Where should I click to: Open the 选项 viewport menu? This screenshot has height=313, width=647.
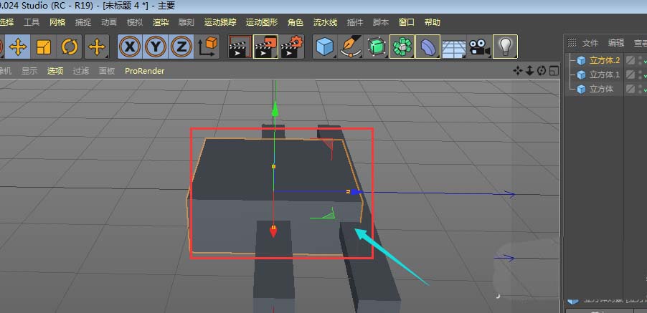(x=55, y=71)
